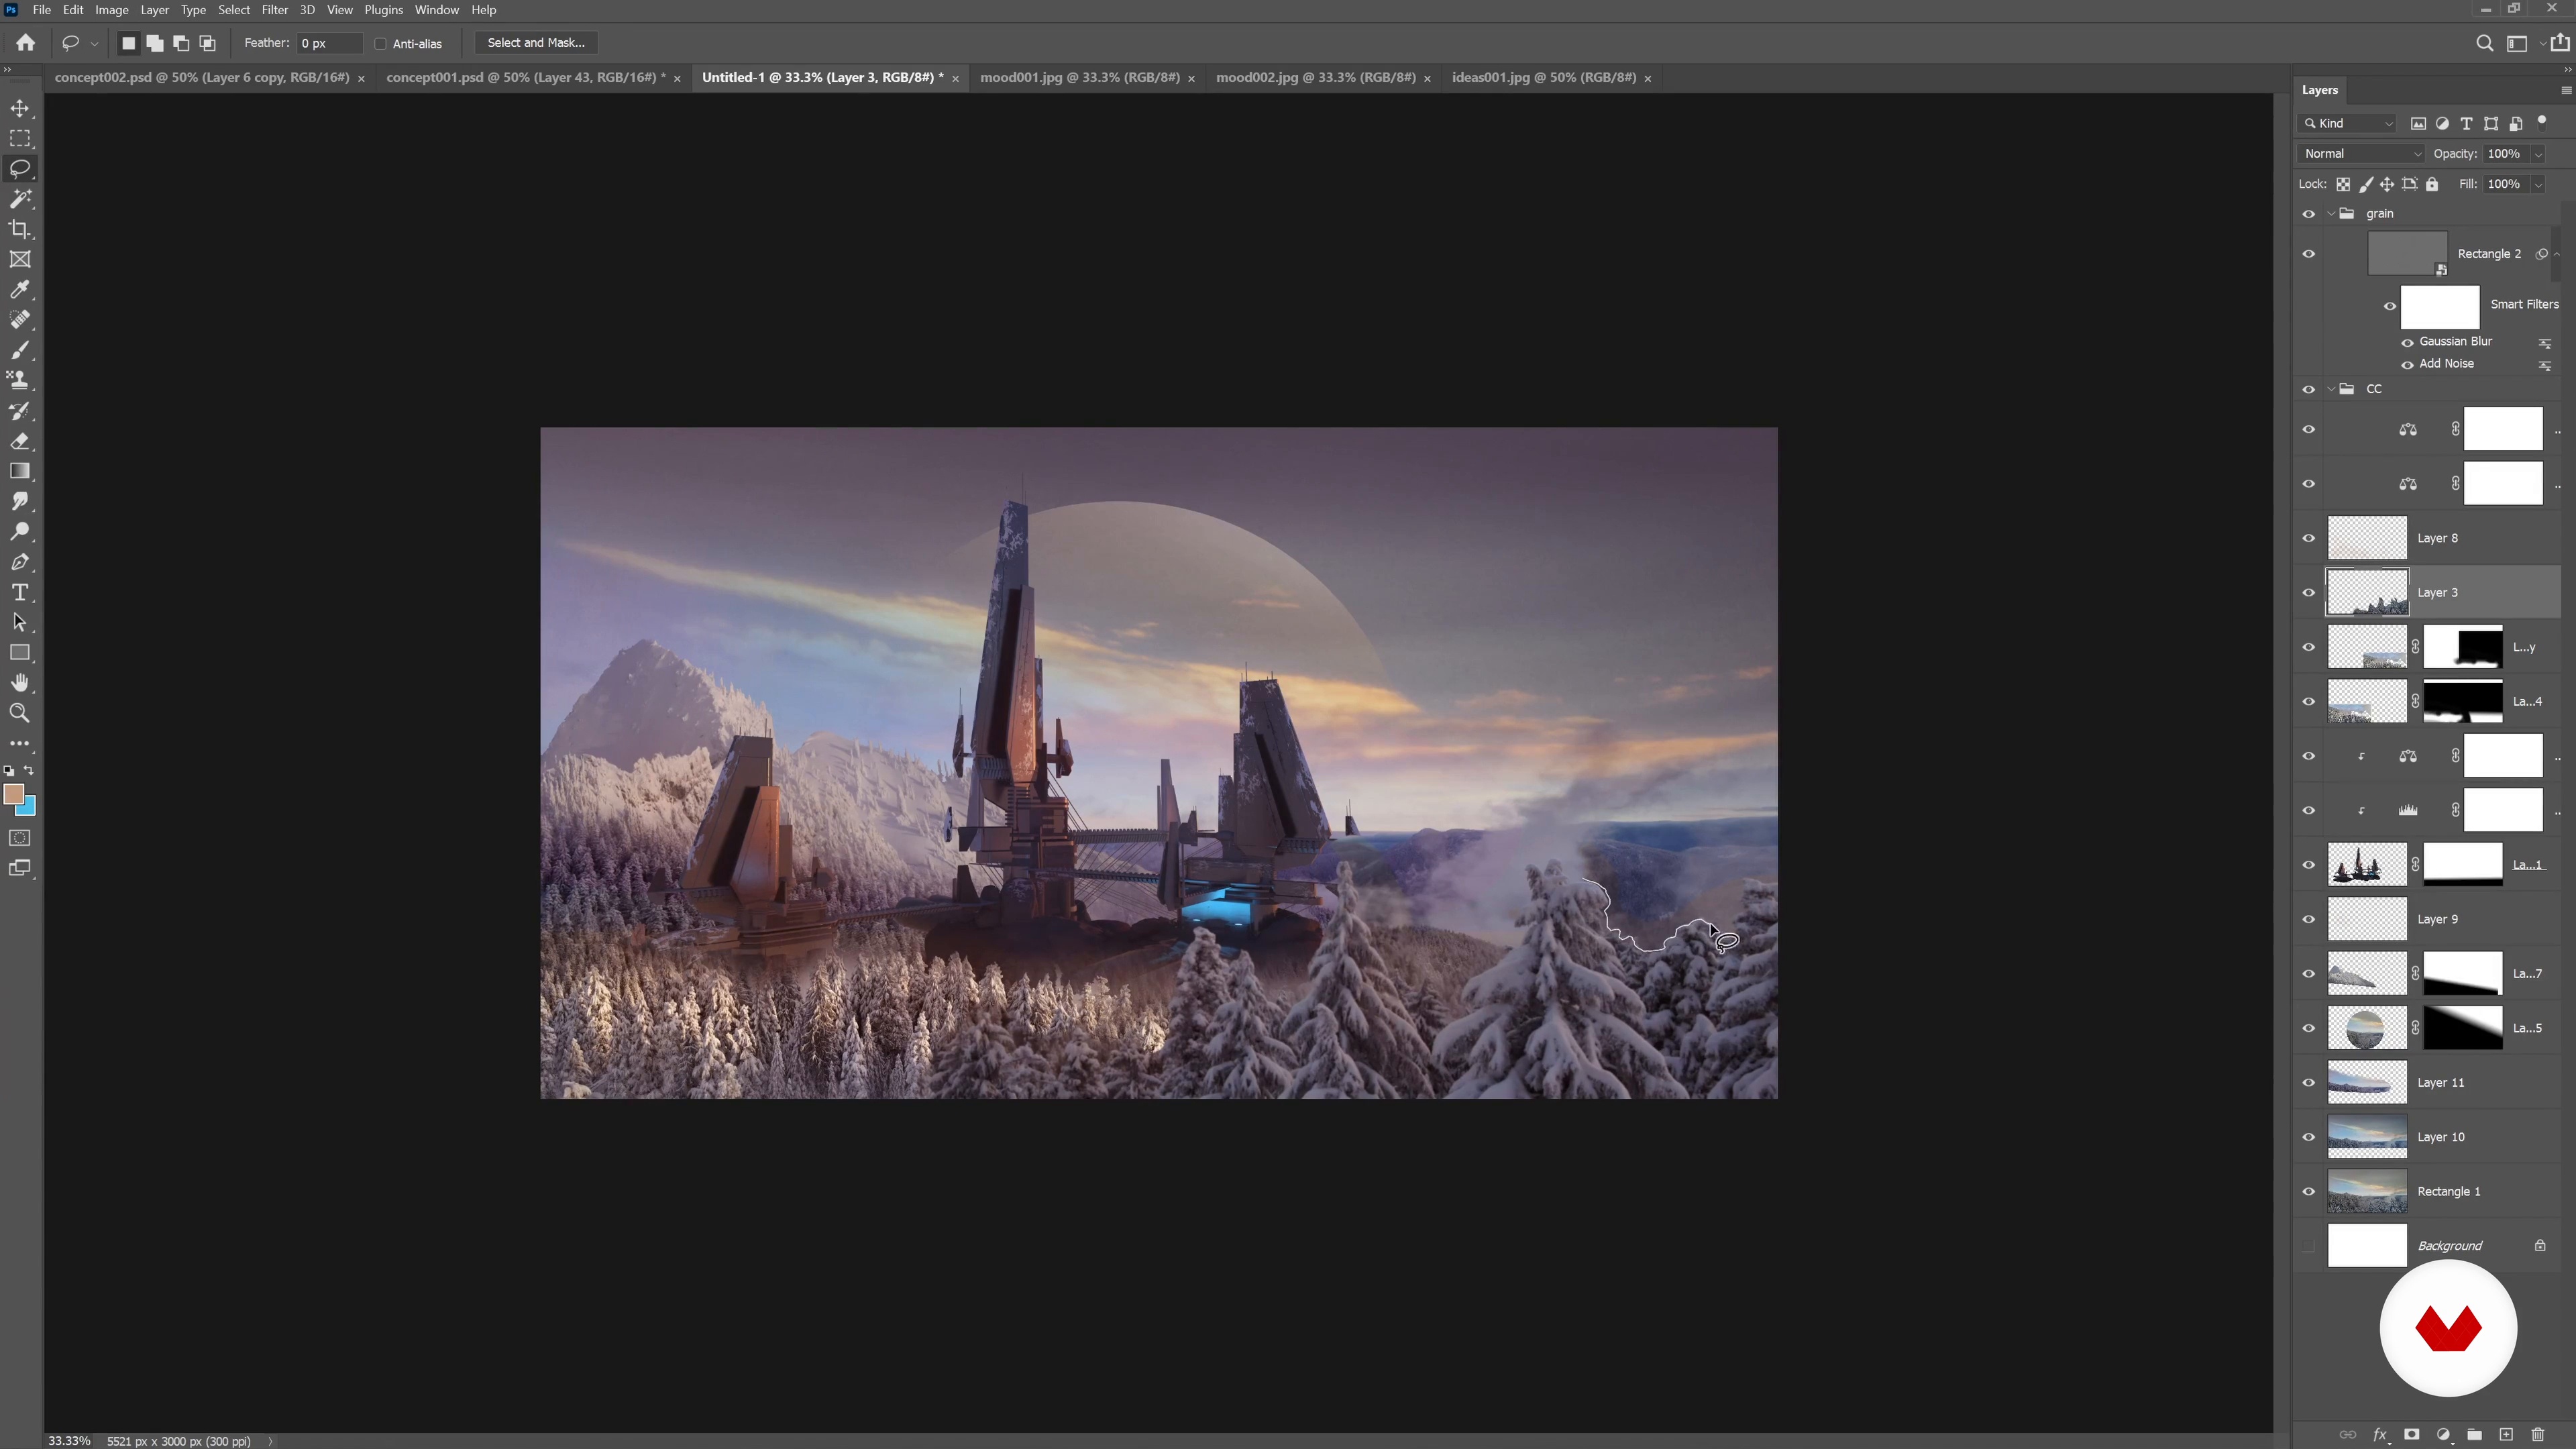Hide the grain group
The height and width of the screenshot is (1449, 2576).
point(2308,214)
